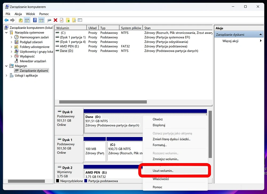The width and height of the screenshot is (267, 194).
Task: Select Użytkownicy i grupy lokalne node
Action: click(x=36, y=51)
